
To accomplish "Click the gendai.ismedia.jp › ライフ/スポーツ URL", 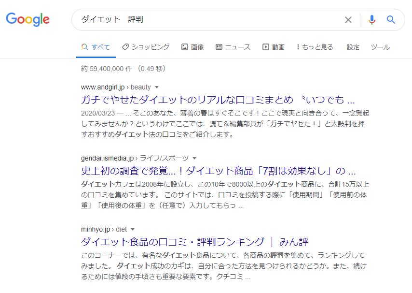I will (x=135, y=158).
